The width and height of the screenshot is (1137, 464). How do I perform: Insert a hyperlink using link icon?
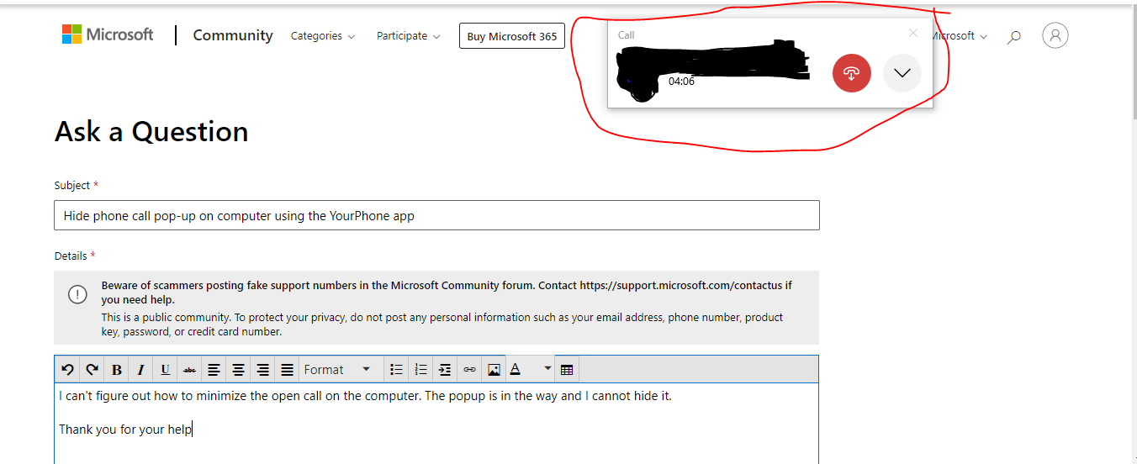(x=469, y=370)
